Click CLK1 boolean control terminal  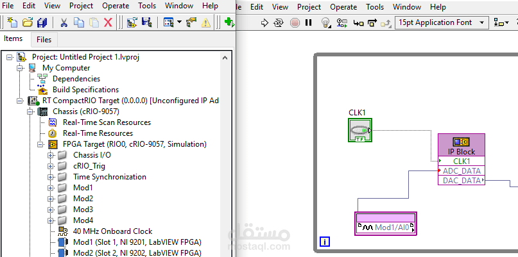(x=360, y=130)
